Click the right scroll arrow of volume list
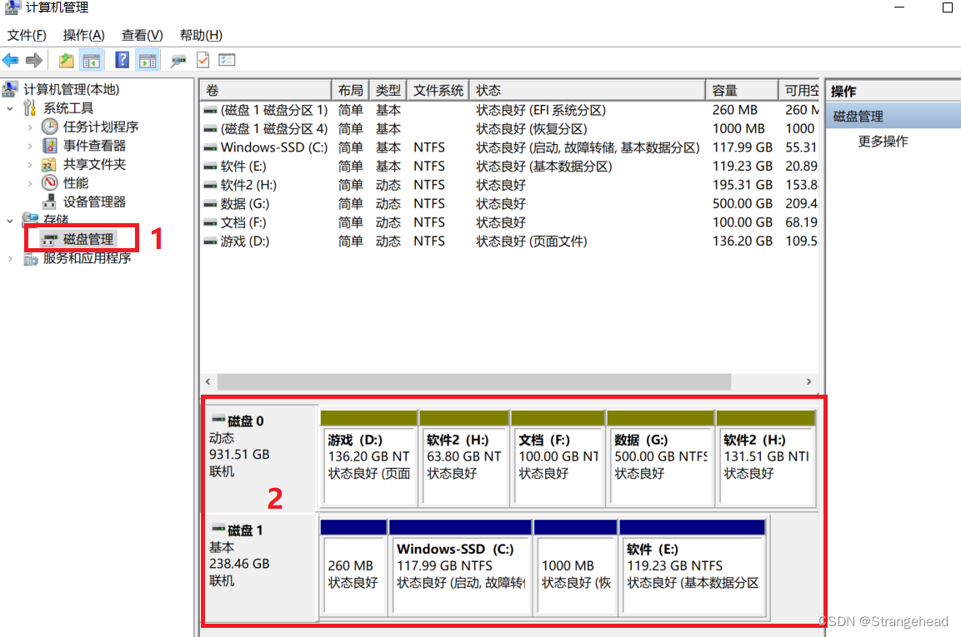The image size is (961, 637). click(x=809, y=381)
